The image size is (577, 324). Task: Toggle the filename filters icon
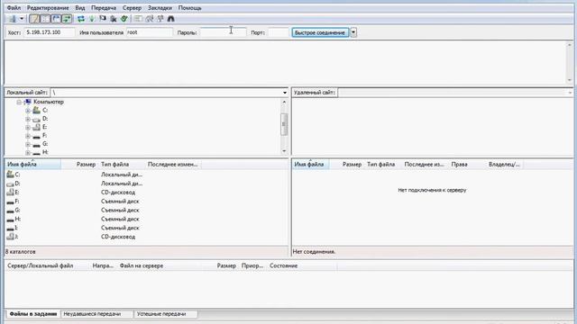138,19
